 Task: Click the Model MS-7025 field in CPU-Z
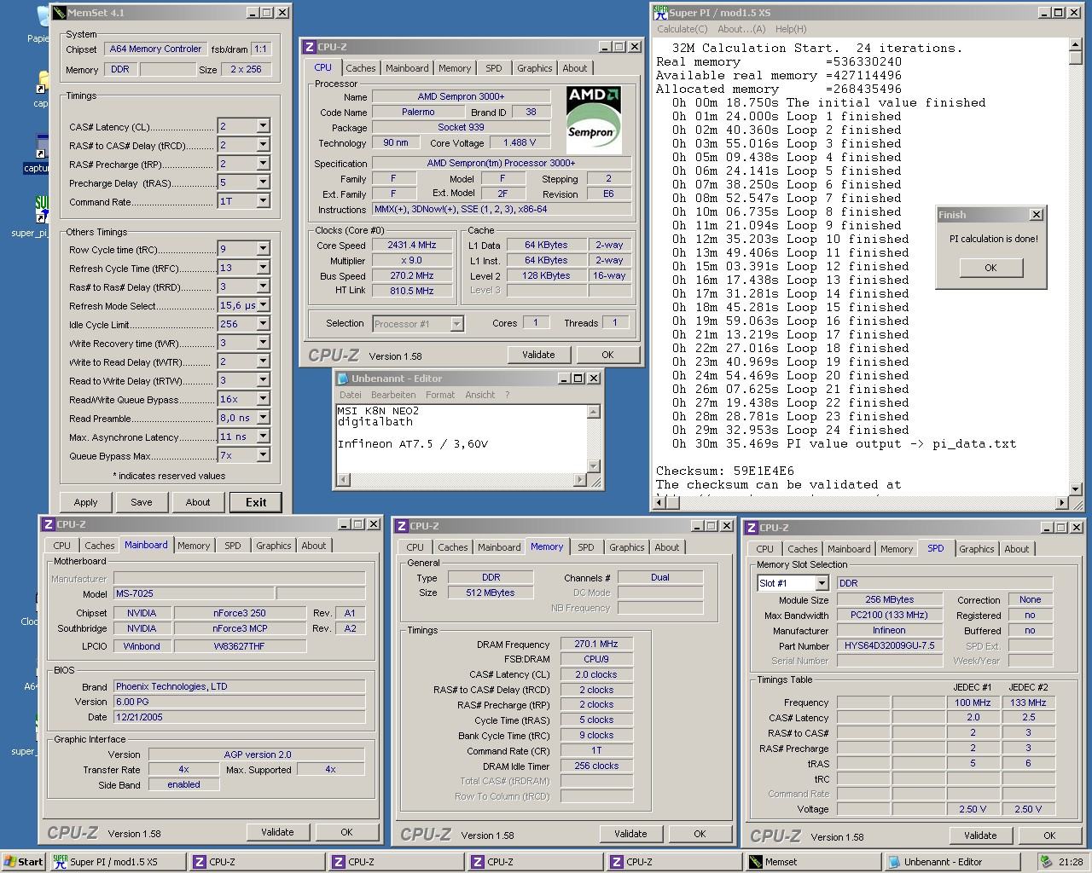193,594
